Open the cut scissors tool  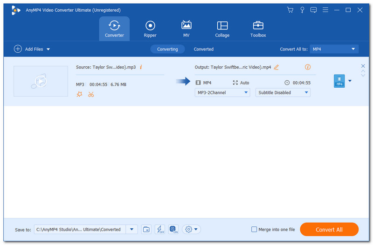pyautogui.click(x=91, y=95)
